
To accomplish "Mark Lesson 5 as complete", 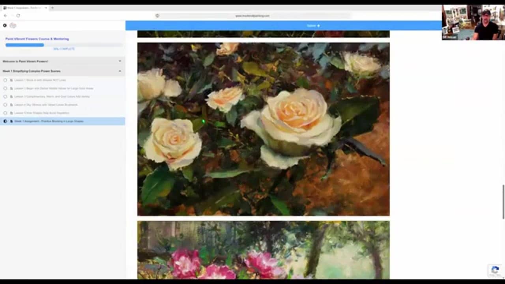I will click(x=5, y=113).
